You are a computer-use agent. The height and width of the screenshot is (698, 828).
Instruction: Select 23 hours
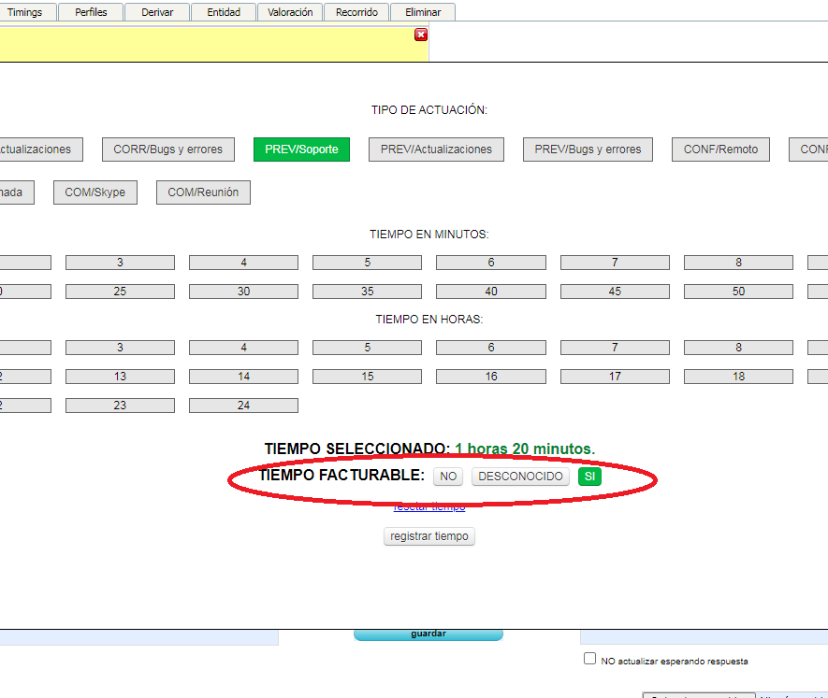120,406
